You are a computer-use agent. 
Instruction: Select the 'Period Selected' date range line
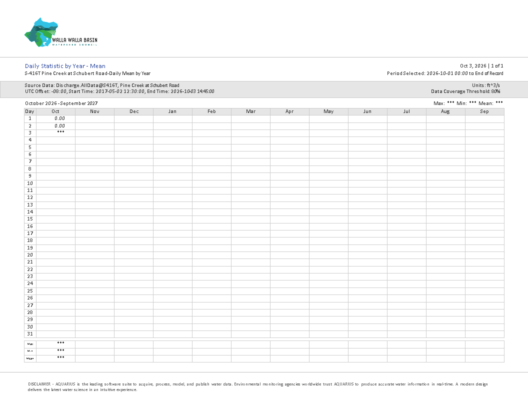445,73
